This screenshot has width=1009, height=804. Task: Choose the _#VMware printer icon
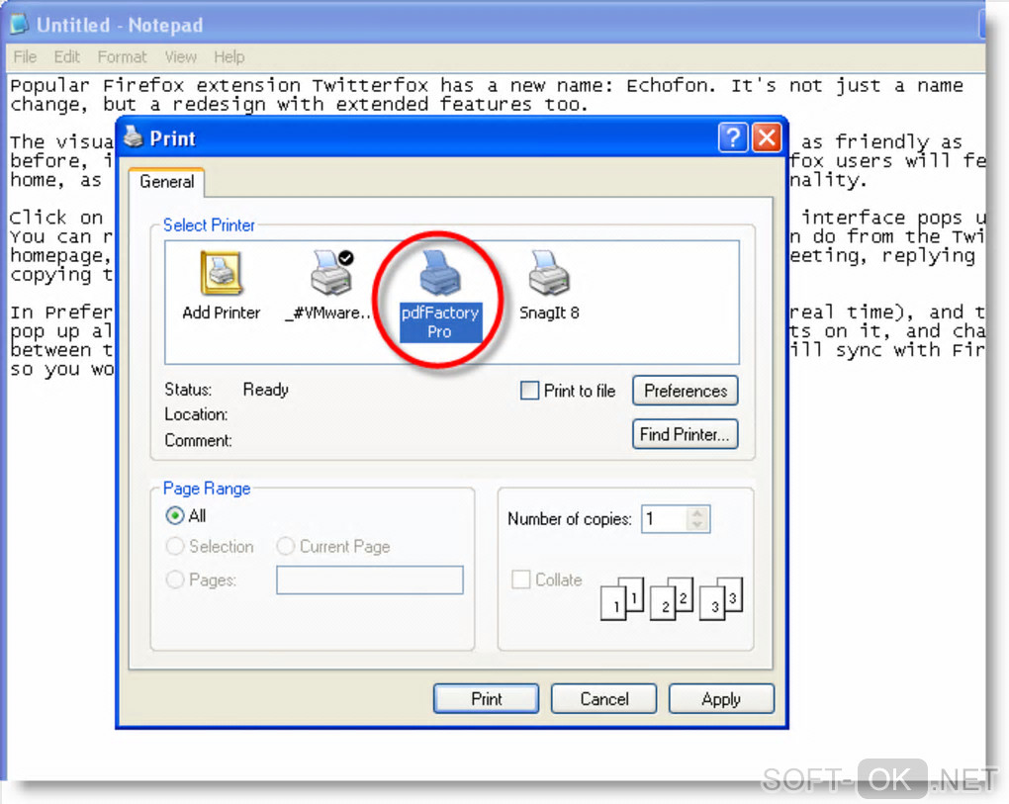[332, 273]
